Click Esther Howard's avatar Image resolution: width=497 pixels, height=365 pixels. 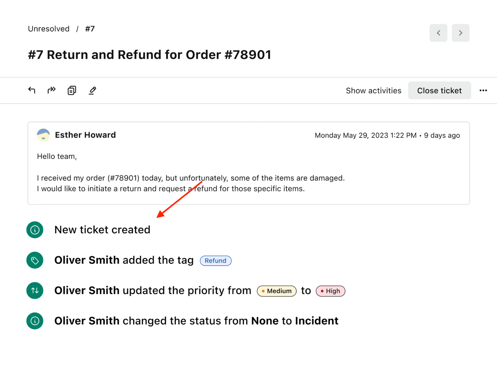pyautogui.click(x=43, y=135)
